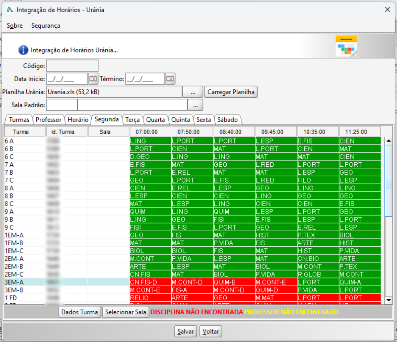
Task: Click the Turma column header
Action: click(x=25, y=132)
